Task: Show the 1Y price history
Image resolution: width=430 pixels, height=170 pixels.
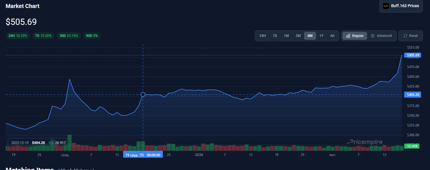Action: 321,36
